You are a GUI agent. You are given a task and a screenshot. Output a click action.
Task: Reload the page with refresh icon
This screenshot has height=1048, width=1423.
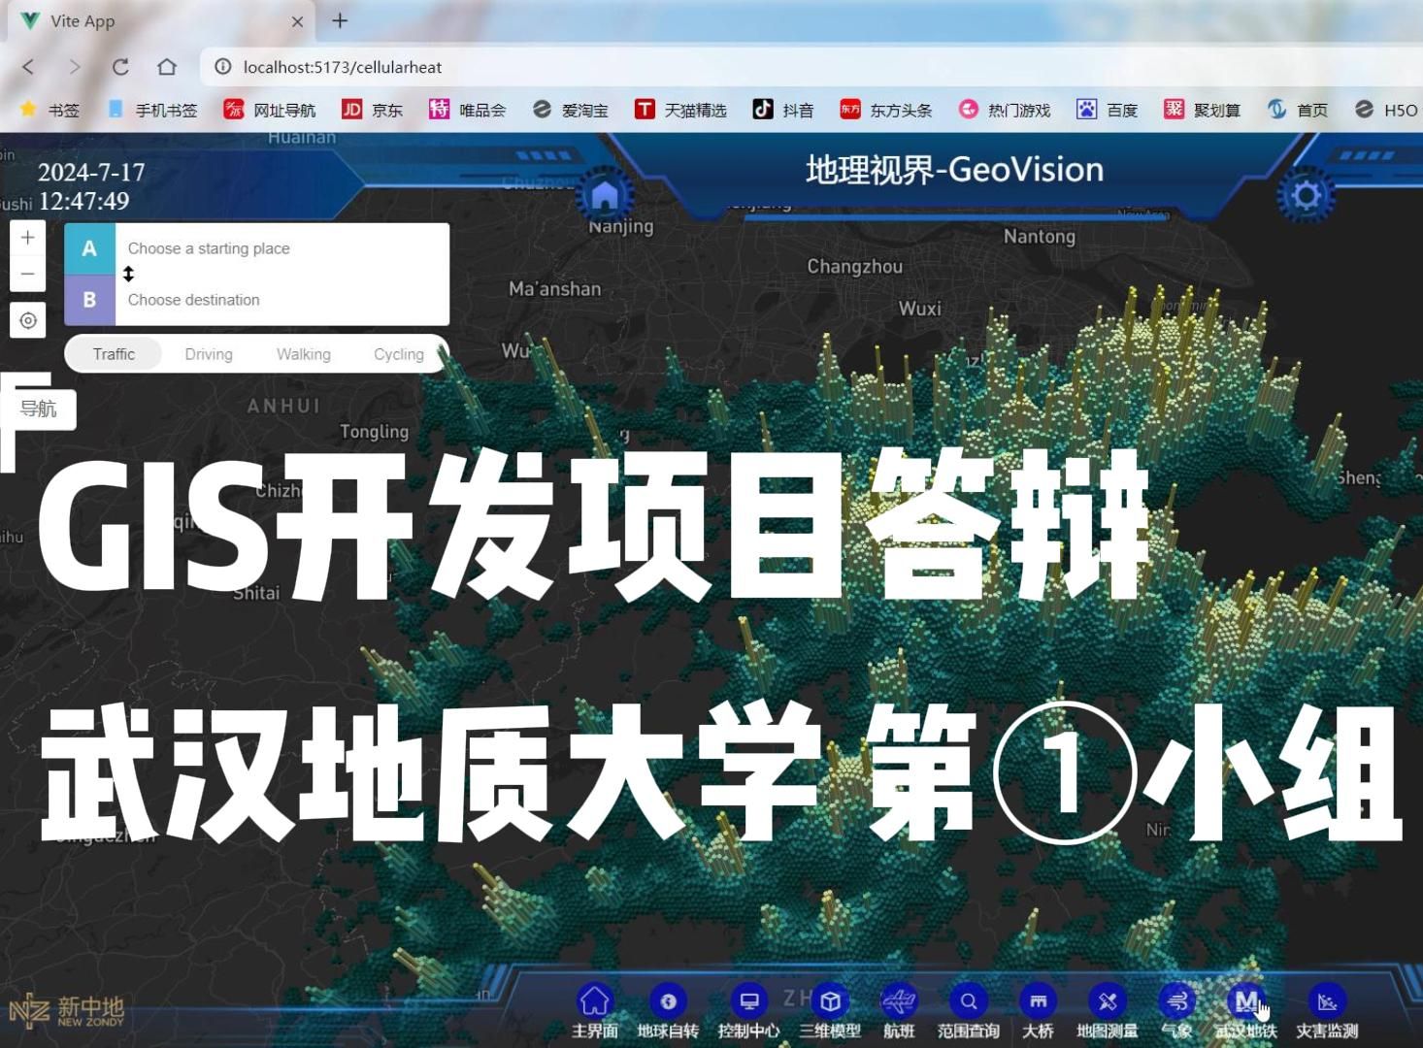[120, 67]
